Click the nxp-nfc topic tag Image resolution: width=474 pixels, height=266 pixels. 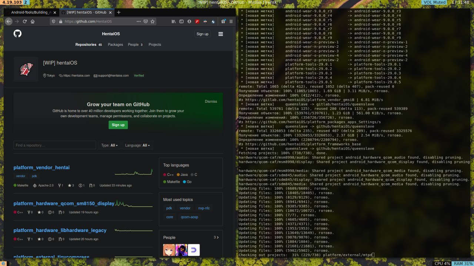[x=204, y=208]
